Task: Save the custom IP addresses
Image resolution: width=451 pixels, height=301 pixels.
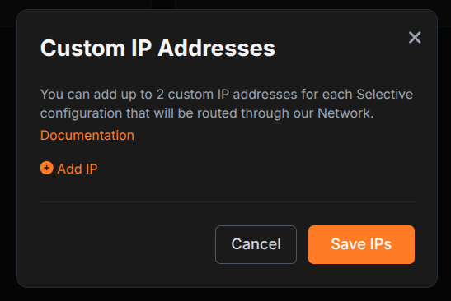Action: coord(361,244)
